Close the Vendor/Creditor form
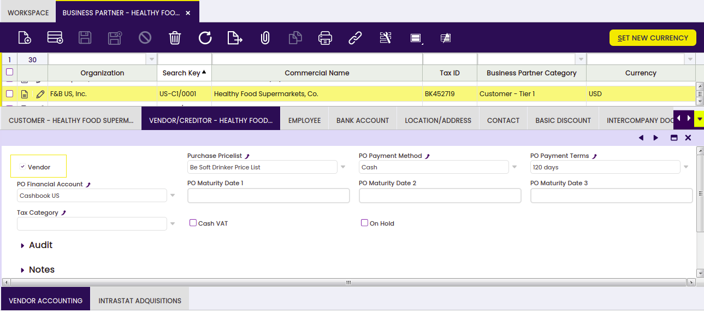This screenshot has width=704, height=312. (x=688, y=138)
